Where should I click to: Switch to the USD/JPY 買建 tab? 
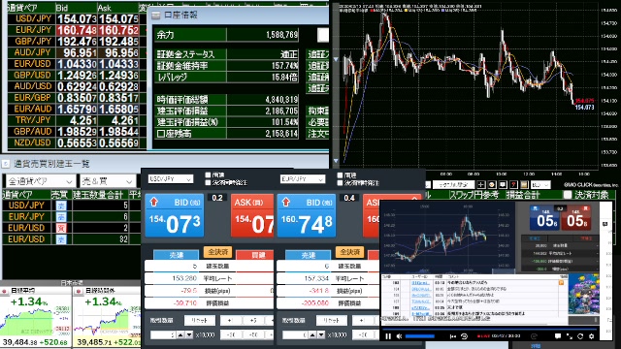(x=254, y=255)
